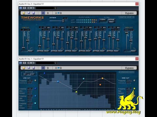Click RESET of the first parametric band
The height and width of the screenshot is (117, 157).
click(x=46, y=51)
